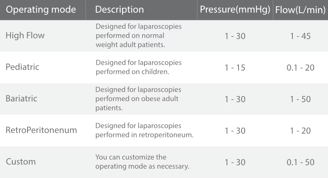Select the Custom operating mode
Image resolution: width=328 pixels, height=178 pixels.
[21, 162]
